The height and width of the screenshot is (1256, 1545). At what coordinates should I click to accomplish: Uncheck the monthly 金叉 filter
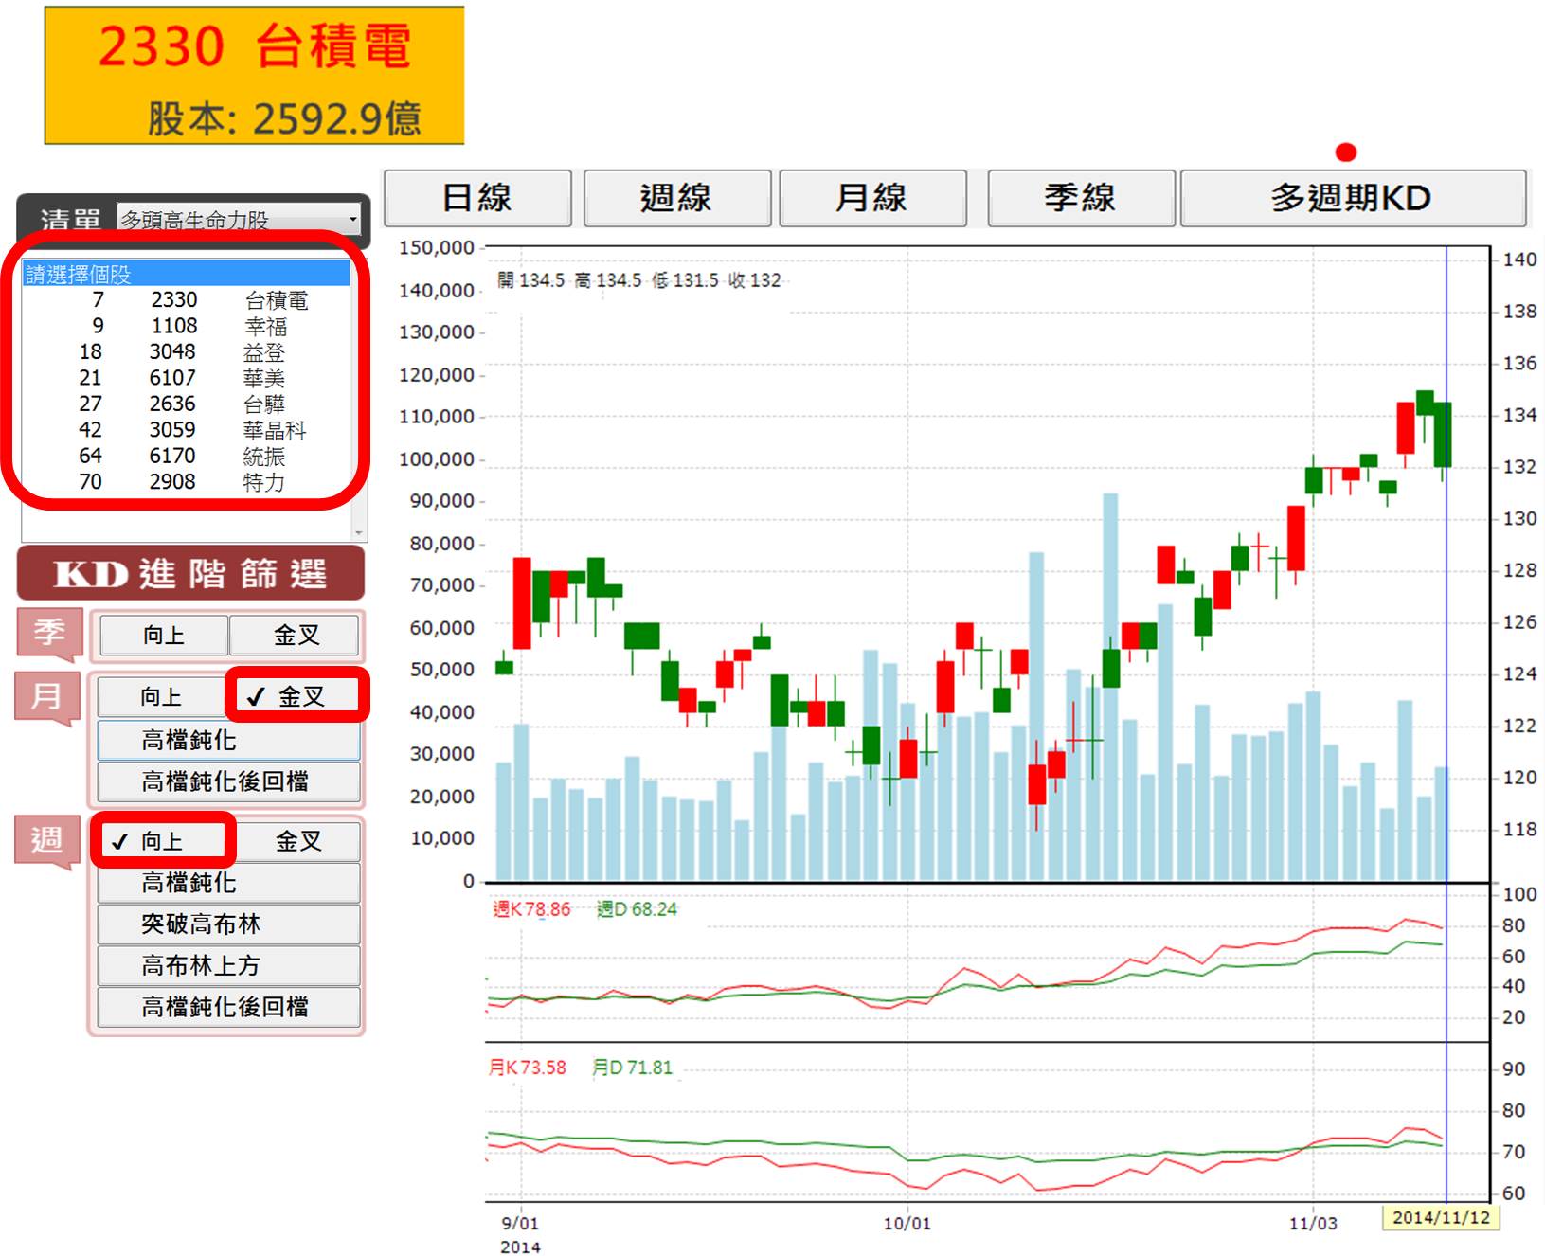(296, 696)
